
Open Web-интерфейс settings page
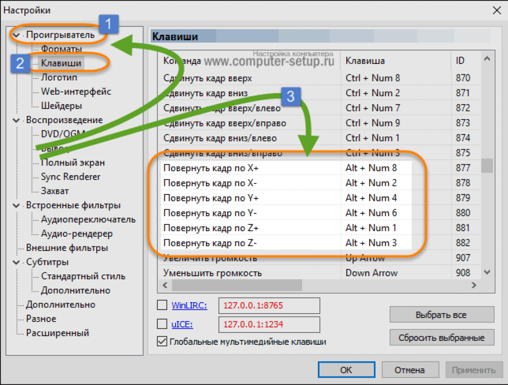76,91
